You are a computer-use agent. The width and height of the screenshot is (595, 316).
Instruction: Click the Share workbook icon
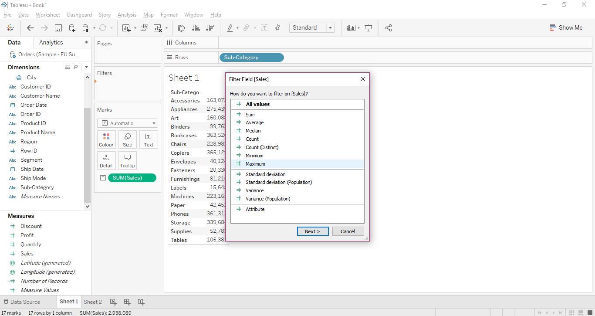[389, 27]
